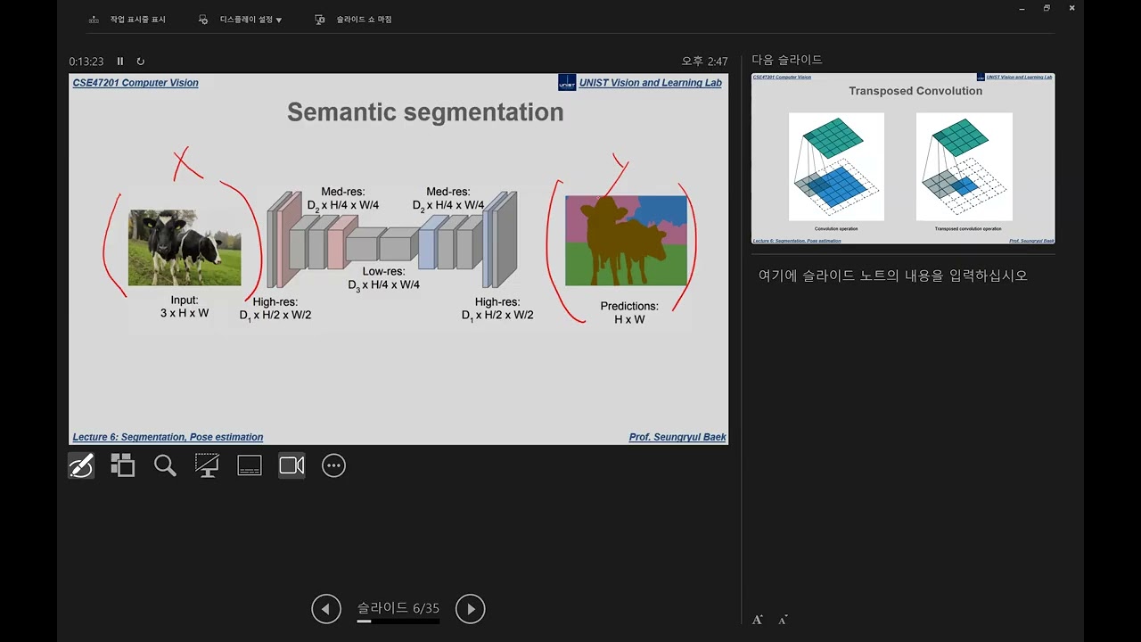The width and height of the screenshot is (1141, 642).
Task: Click the UNIST Vision and Learning Lab link
Action: (651, 83)
